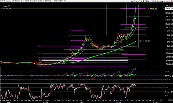Click the green bar chart toolbar icon

(x=141, y=1)
